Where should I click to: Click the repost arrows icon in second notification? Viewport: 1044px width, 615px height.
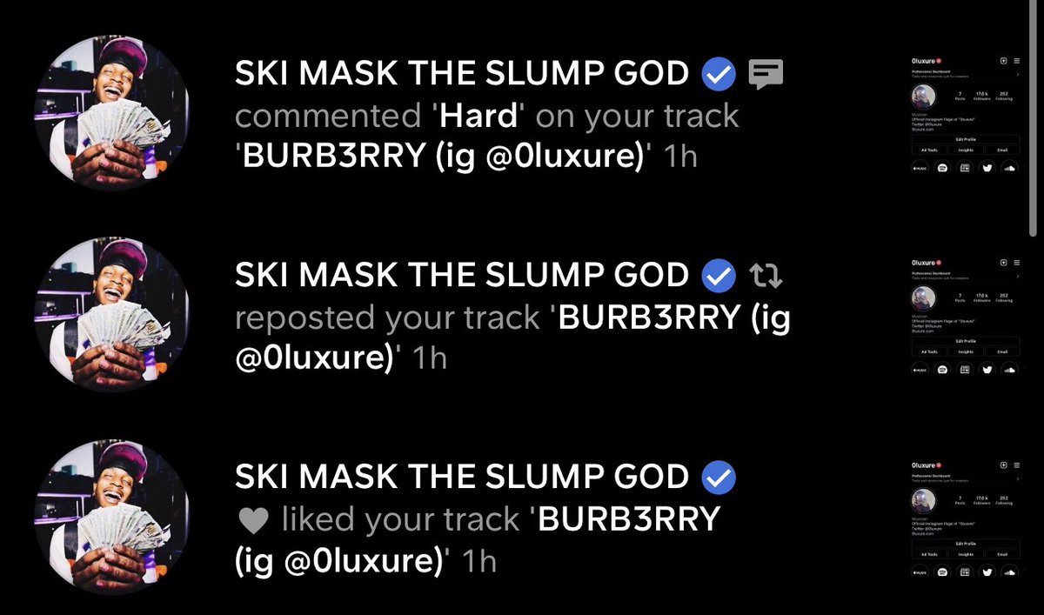(766, 277)
